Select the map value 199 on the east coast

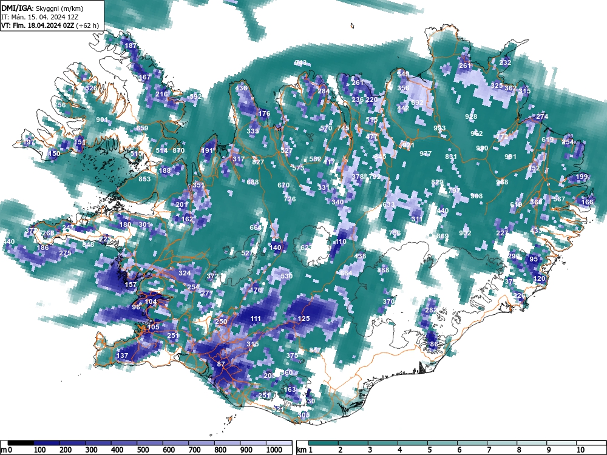click(x=582, y=177)
